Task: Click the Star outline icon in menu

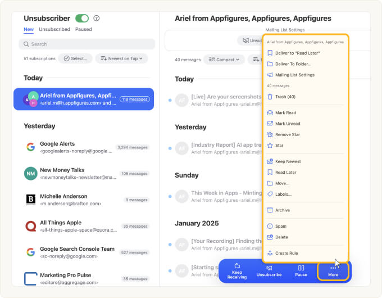Action: [270, 145]
